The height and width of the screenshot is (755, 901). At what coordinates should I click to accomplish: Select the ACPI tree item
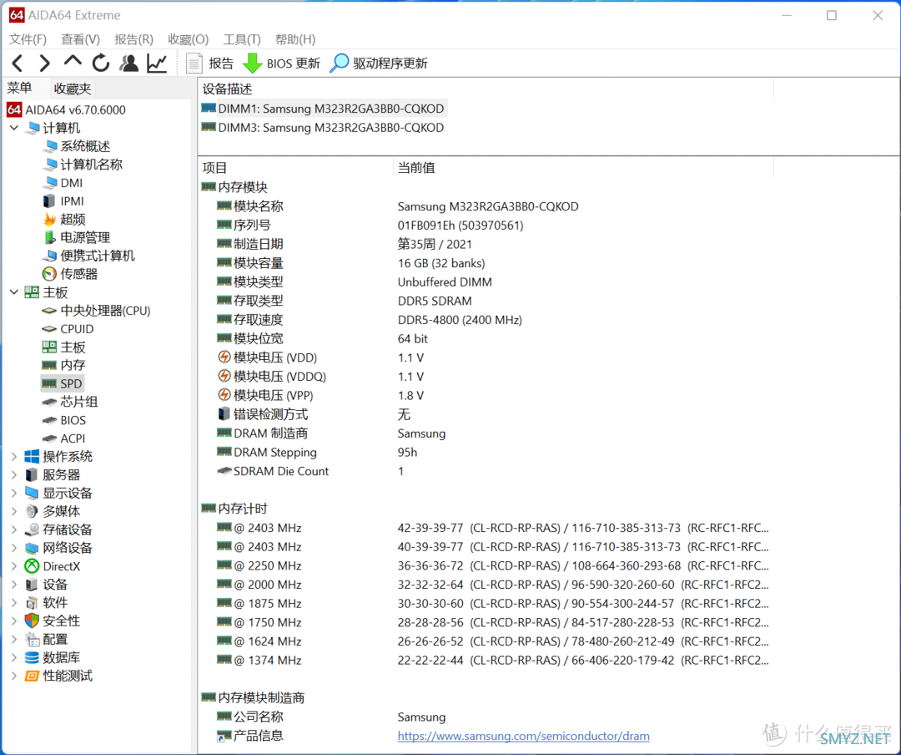(63, 438)
